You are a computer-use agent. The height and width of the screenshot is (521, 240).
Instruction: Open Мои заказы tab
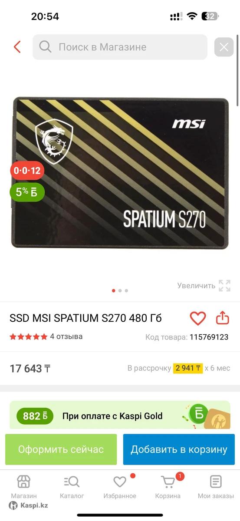click(216, 487)
